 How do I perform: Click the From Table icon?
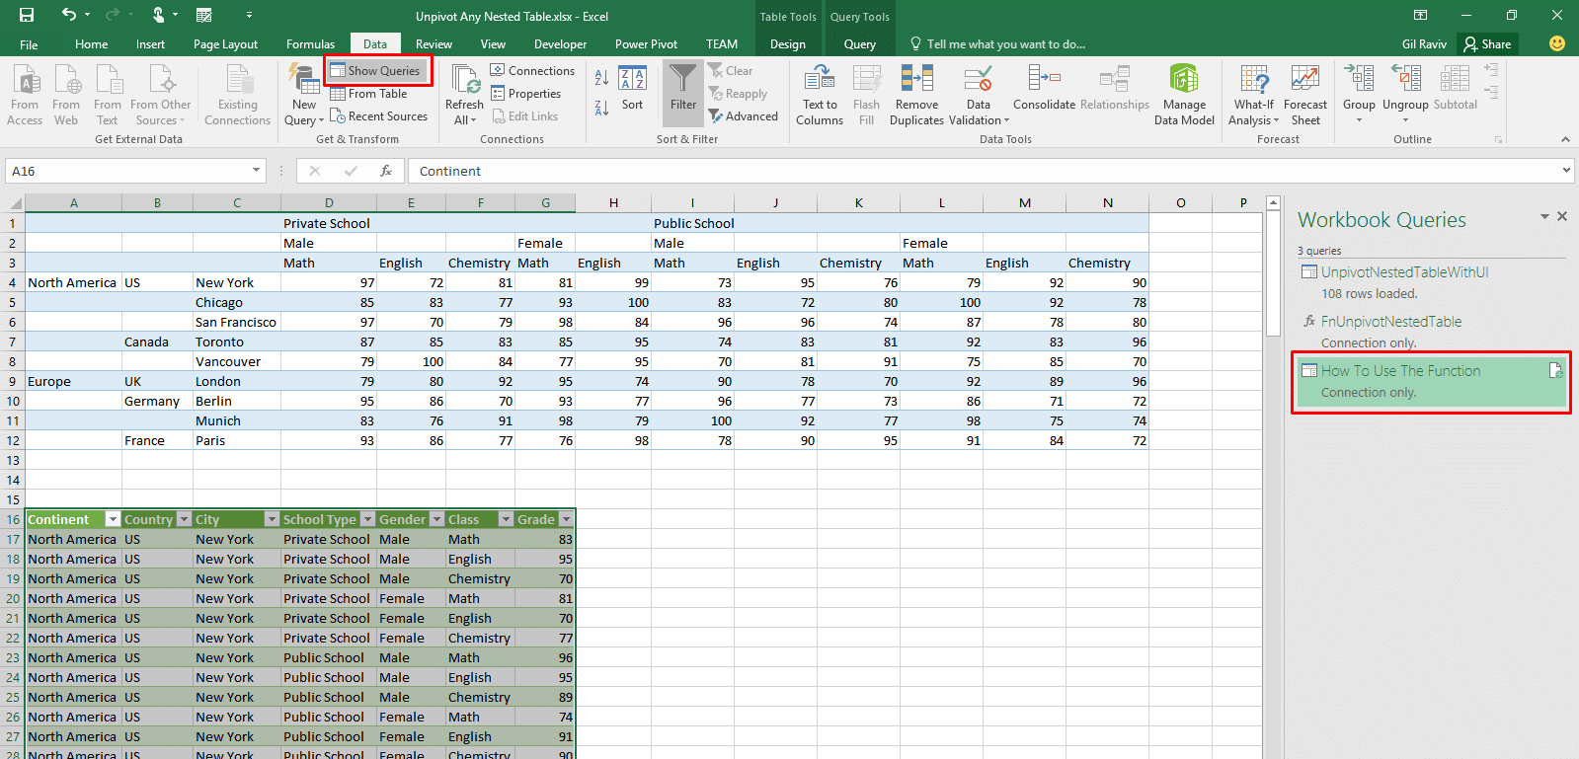[338, 94]
